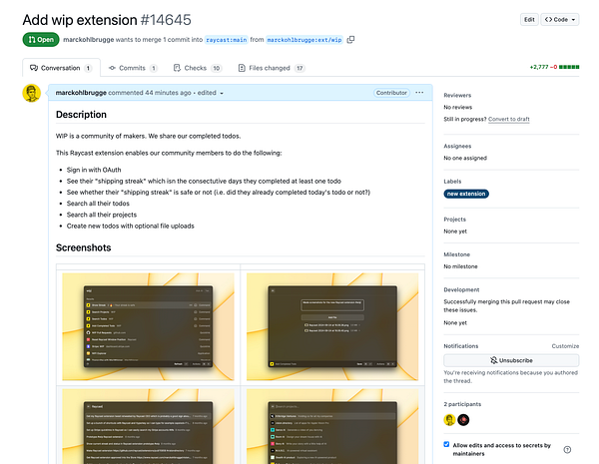This screenshot has height=464, width=599.
Task: Click marckohlbrugge username in comment header
Action: pyautogui.click(x=81, y=93)
